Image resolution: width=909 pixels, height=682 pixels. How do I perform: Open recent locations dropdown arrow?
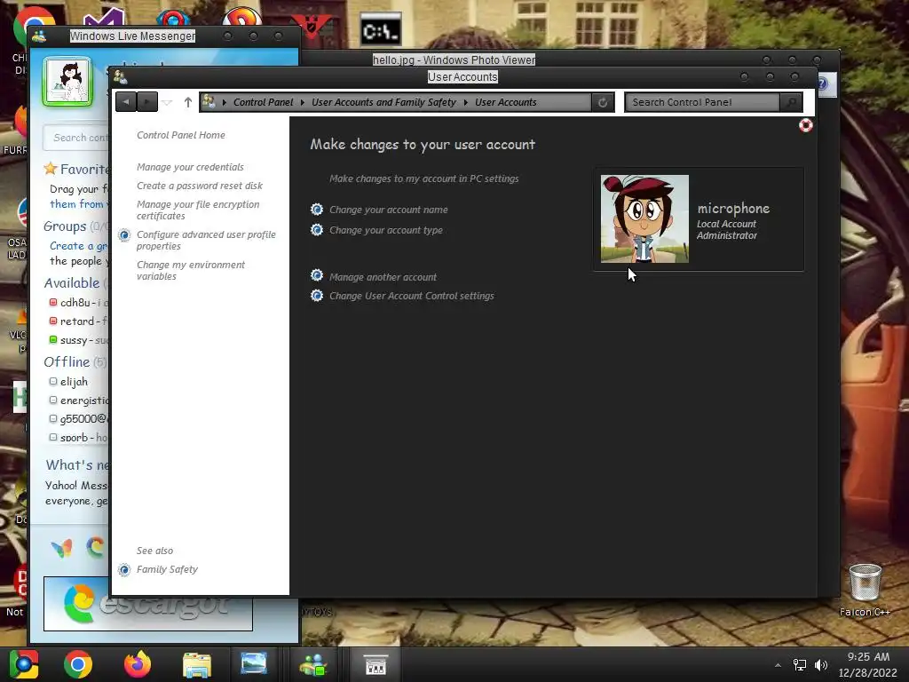[168, 103]
